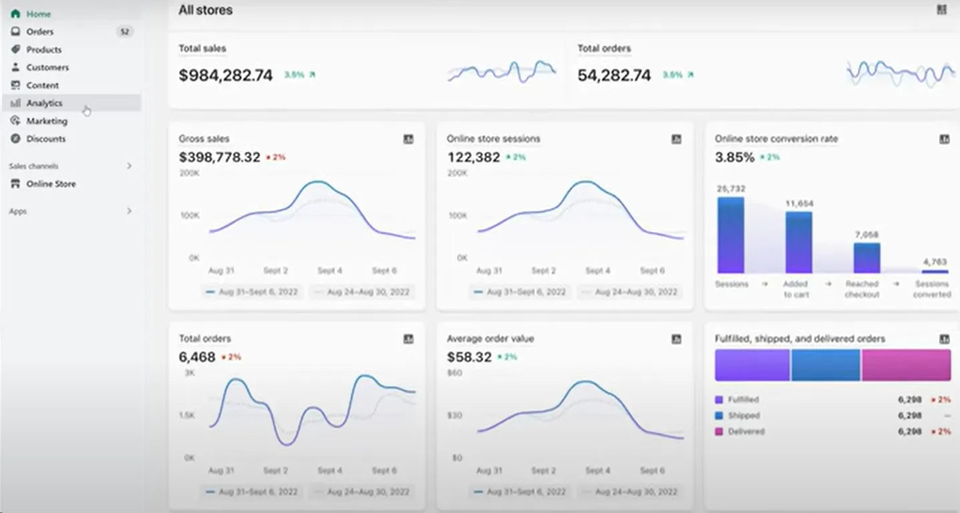
Task: Click the purple Fulfilled color swatch
Action: coord(720,399)
